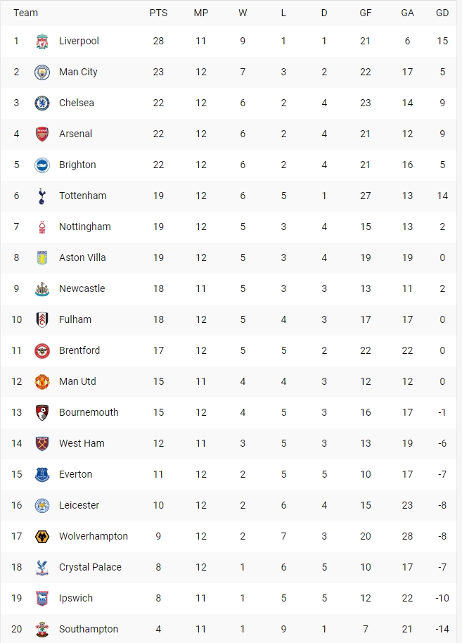Click the Everton club crest
462x643 pixels.
(41, 474)
